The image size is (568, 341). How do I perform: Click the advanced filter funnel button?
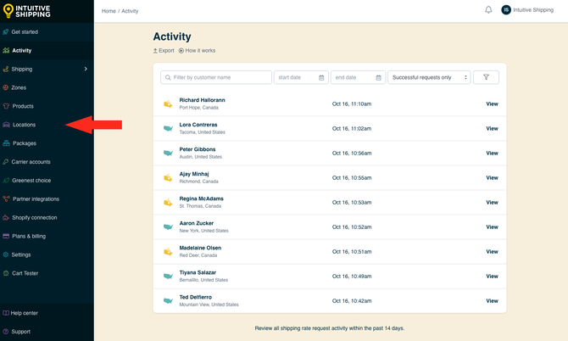tap(486, 77)
